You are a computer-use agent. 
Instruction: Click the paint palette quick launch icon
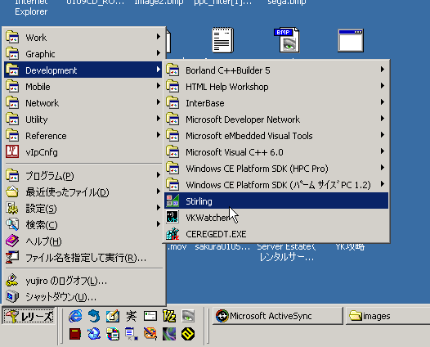coord(150,334)
